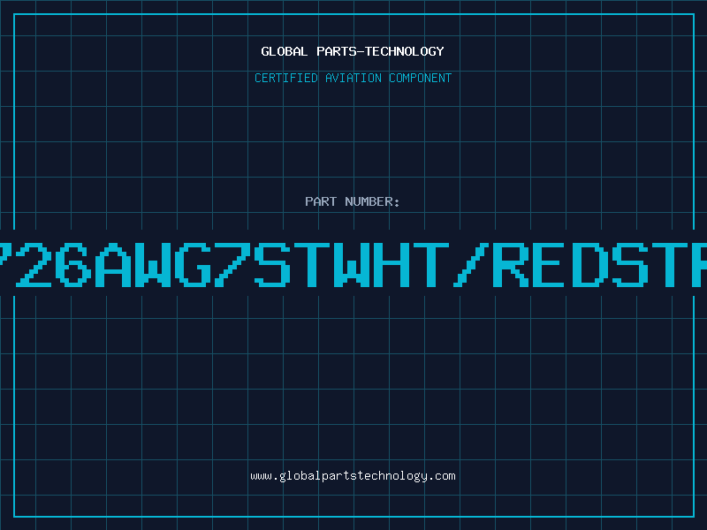Click the part number text '26AWG7STWHT/REDSTR'

point(353,265)
